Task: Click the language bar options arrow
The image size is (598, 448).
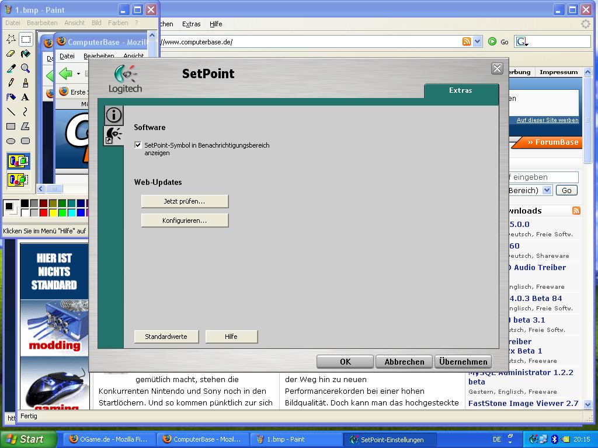Action: [x=510, y=442]
